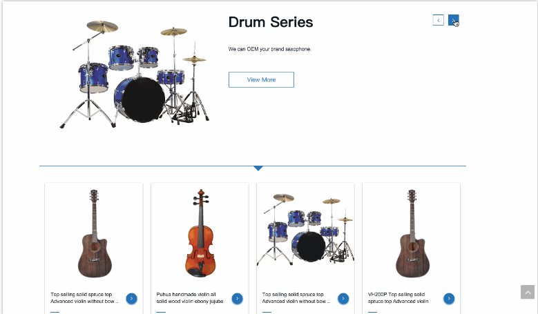
Task: Click the blue triangle divider marker
Action: pos(258,168)
